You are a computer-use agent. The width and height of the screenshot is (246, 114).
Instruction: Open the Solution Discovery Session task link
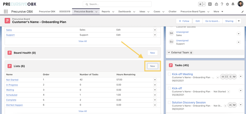point(189,102)
